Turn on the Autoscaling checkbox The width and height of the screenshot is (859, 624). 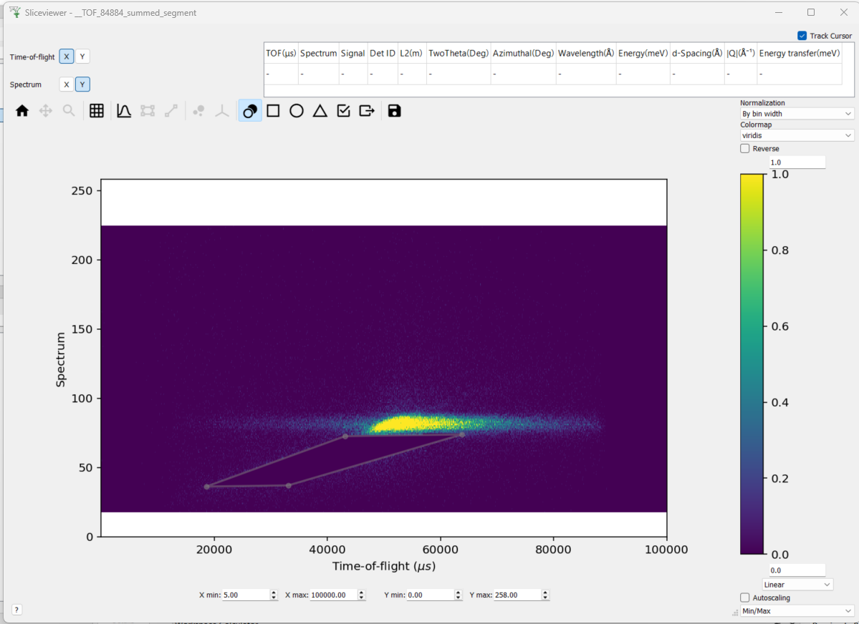(745, 598)
